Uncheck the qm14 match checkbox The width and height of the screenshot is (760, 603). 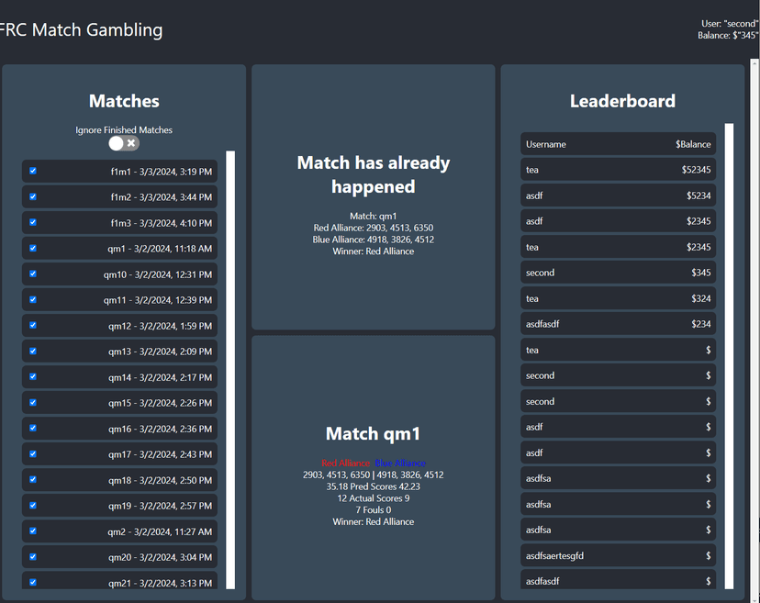pos(33,376)
